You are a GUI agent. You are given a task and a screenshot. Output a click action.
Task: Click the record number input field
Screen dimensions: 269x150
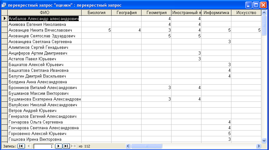pyautogui.click(x=44, y=146)
